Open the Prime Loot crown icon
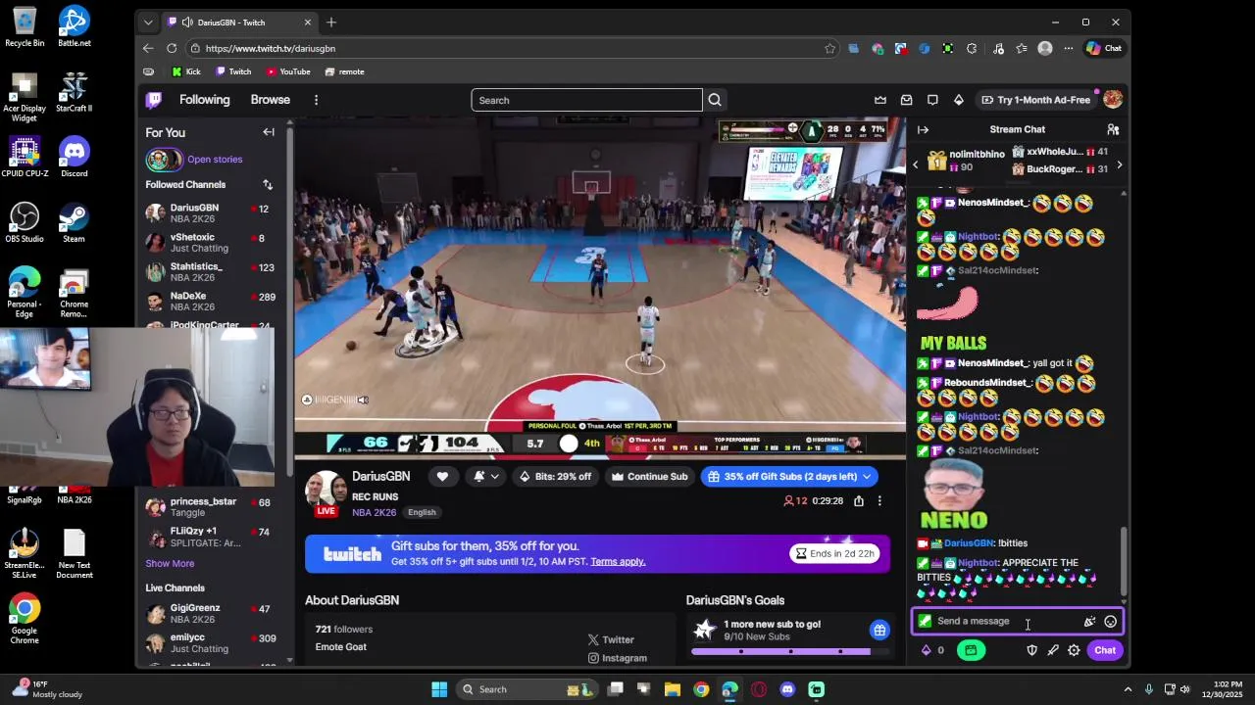Screen dimensions: 1255x705 pyautogui.click(x=880, y=100)
